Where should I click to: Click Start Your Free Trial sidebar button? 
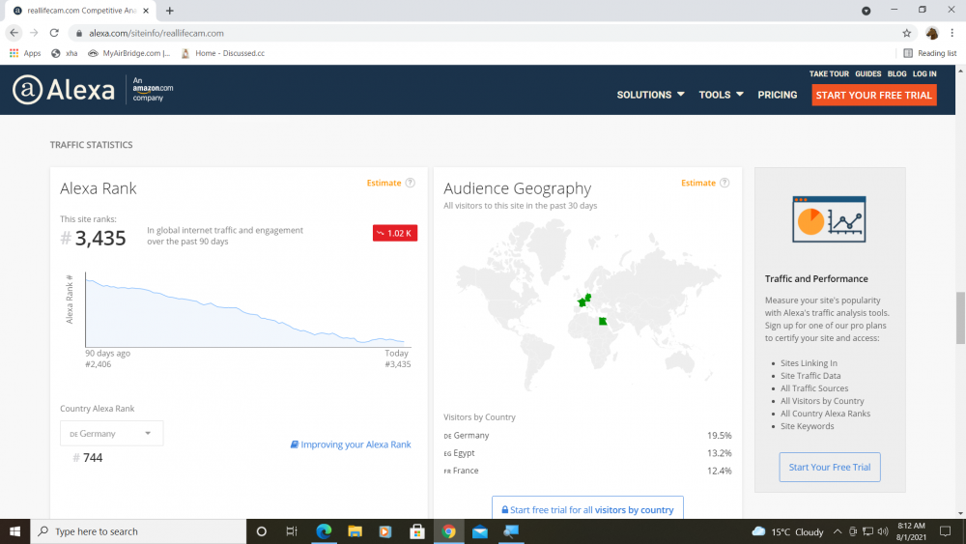(830, 467)
